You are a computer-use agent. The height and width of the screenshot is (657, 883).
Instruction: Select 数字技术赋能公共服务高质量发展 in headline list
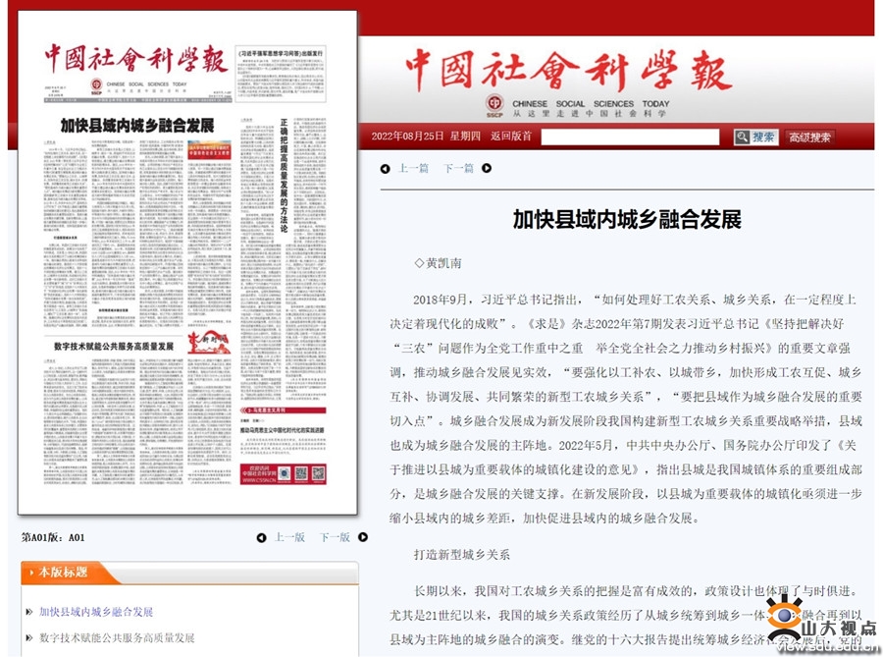(x=117, y=637)
